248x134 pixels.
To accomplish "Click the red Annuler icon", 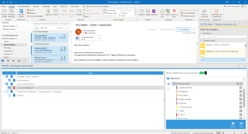I will point(233,123).
